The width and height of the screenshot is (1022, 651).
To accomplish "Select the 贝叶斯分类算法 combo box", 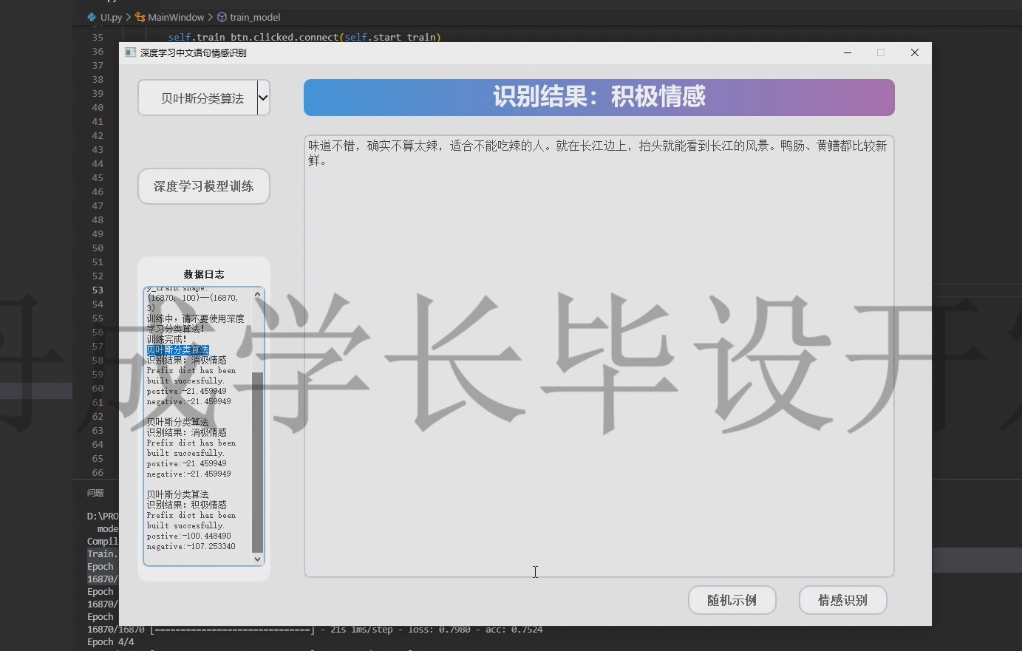I will (x=203, y=98).
